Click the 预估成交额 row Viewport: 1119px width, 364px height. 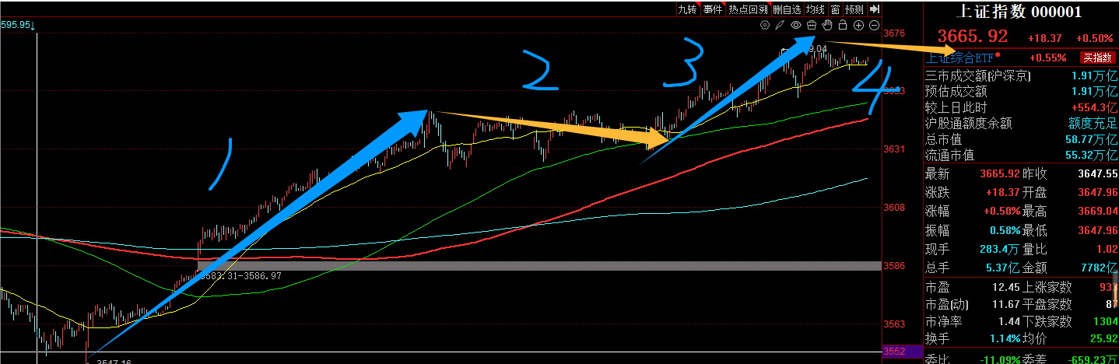1021,92
